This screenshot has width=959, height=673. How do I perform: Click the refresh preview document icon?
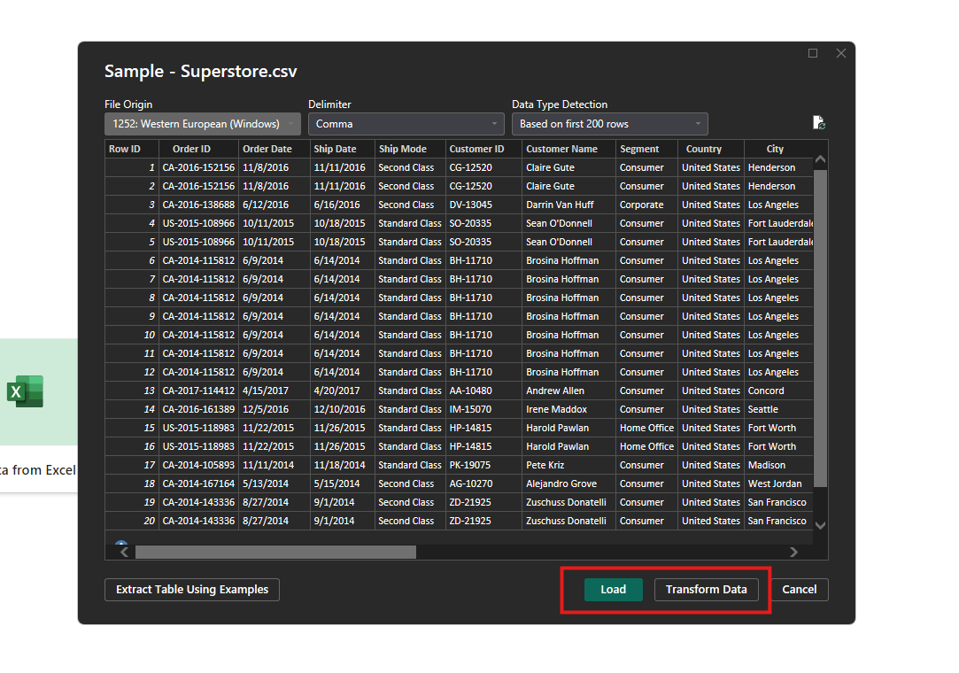pos(818,123)
